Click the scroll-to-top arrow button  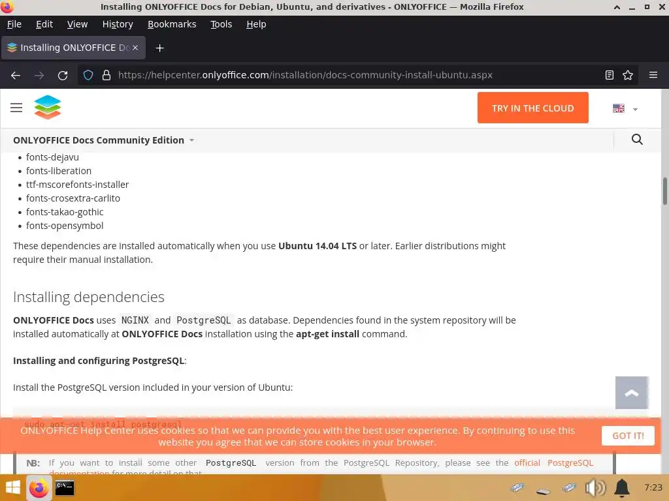[x=632, y=393]
